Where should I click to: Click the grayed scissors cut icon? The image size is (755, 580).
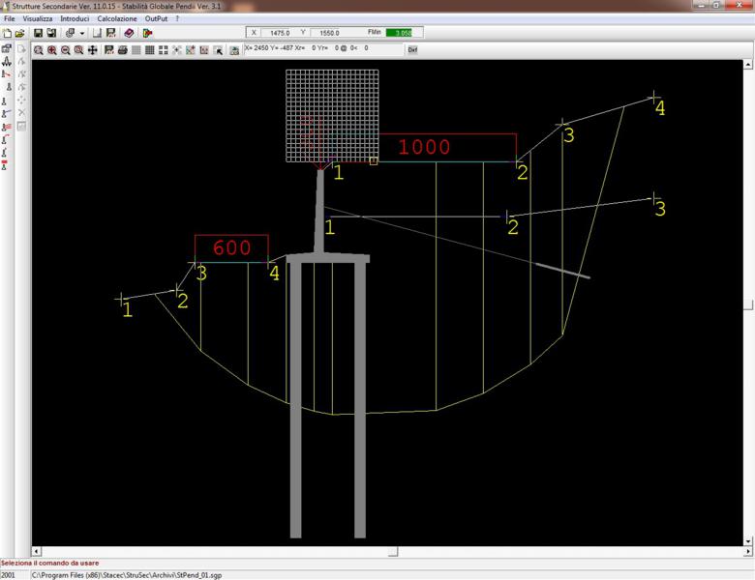pos(21,112)
